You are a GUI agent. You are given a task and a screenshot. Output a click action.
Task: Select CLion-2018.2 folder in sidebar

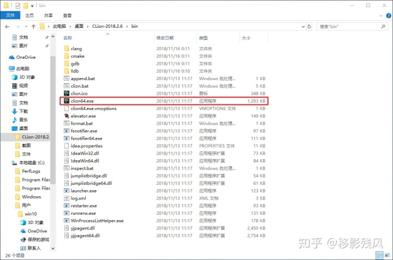[35, 137]
